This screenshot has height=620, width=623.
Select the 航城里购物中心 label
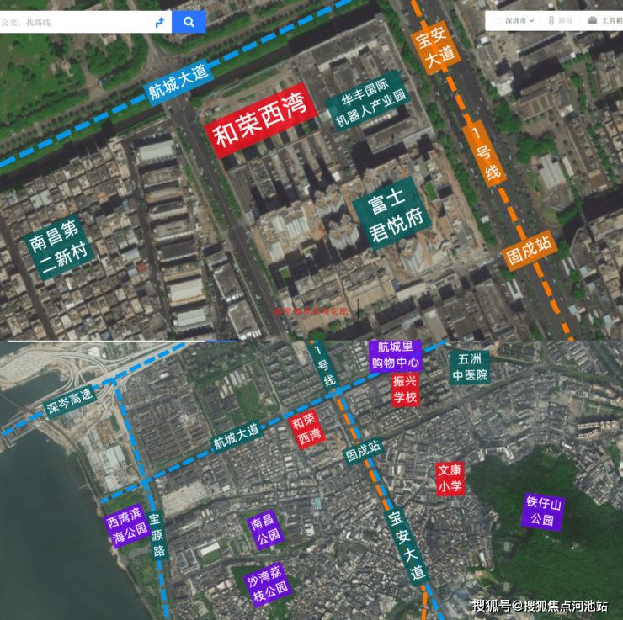395,356
